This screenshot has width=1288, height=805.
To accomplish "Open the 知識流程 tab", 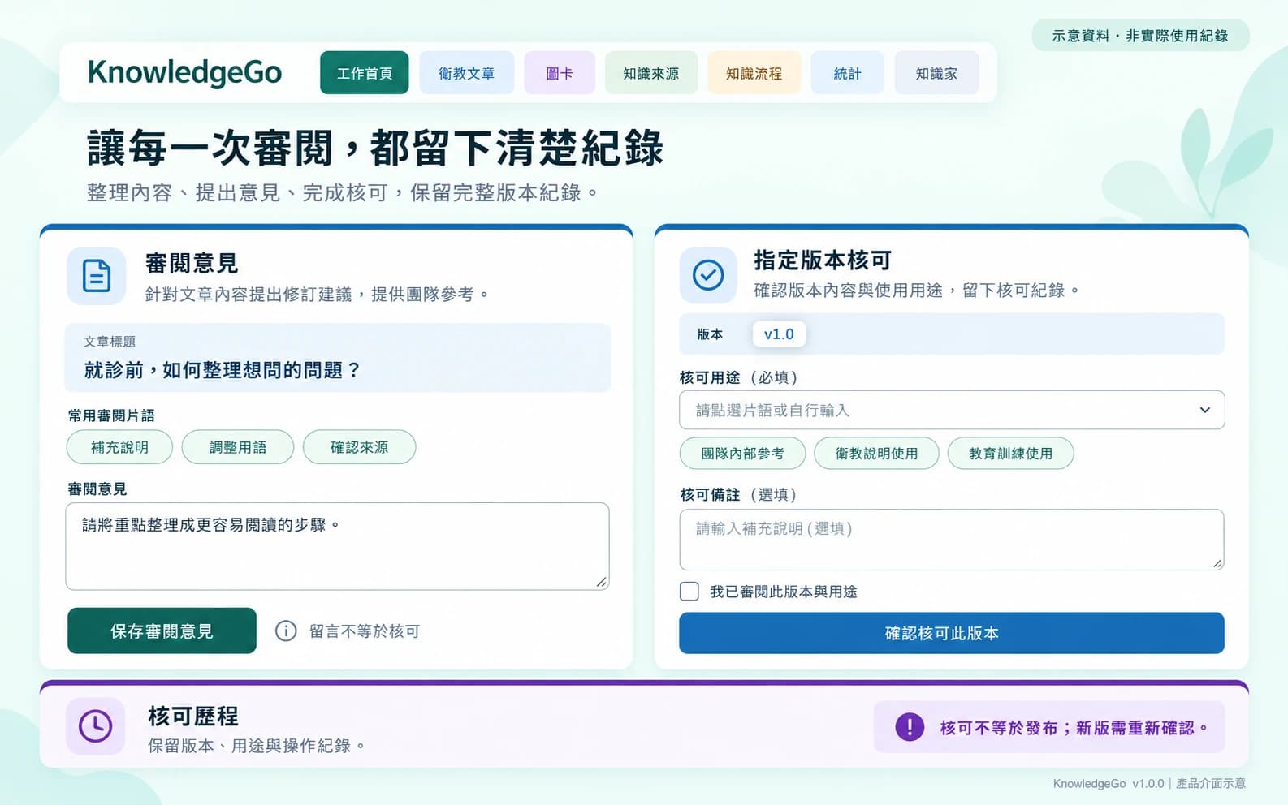I will click(x=754, y=73).
